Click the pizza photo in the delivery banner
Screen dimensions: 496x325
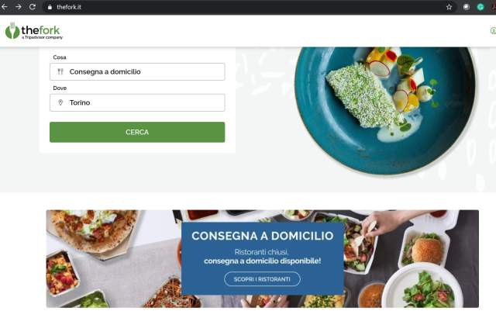click(x=93, y=233)
